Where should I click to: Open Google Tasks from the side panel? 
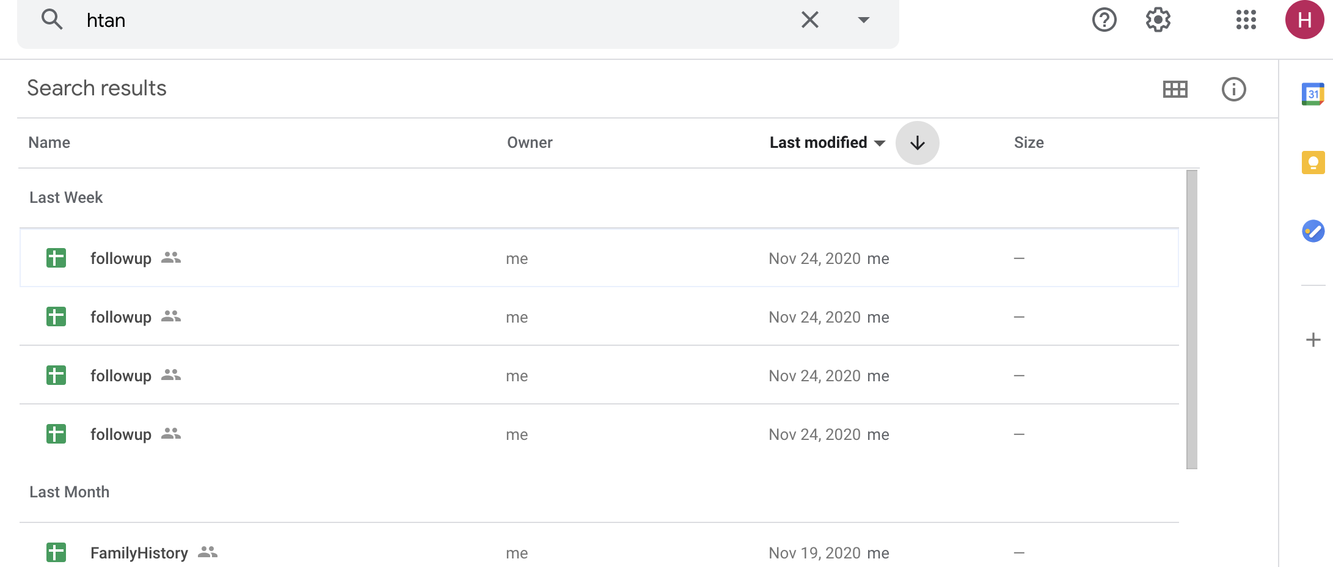click(x=1313, y=232)
